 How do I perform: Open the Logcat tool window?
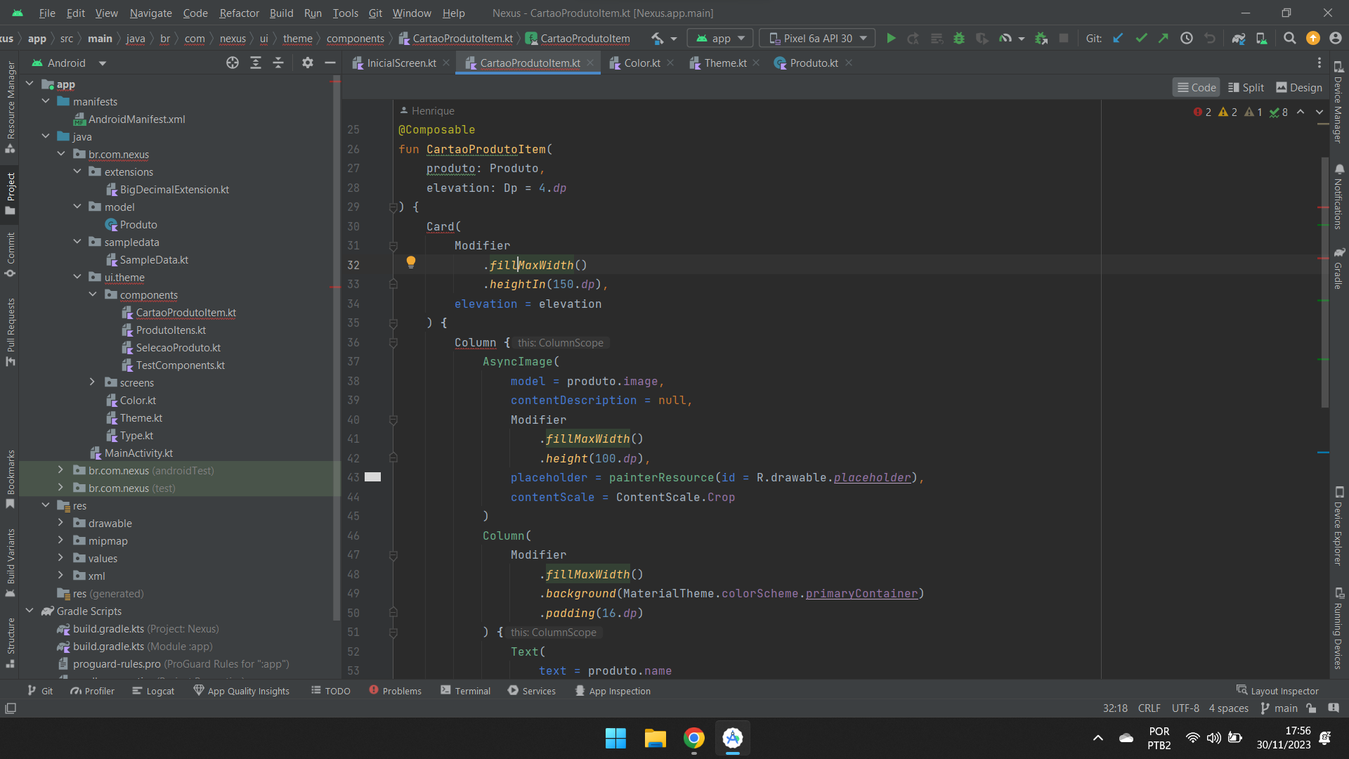(153, 692)
